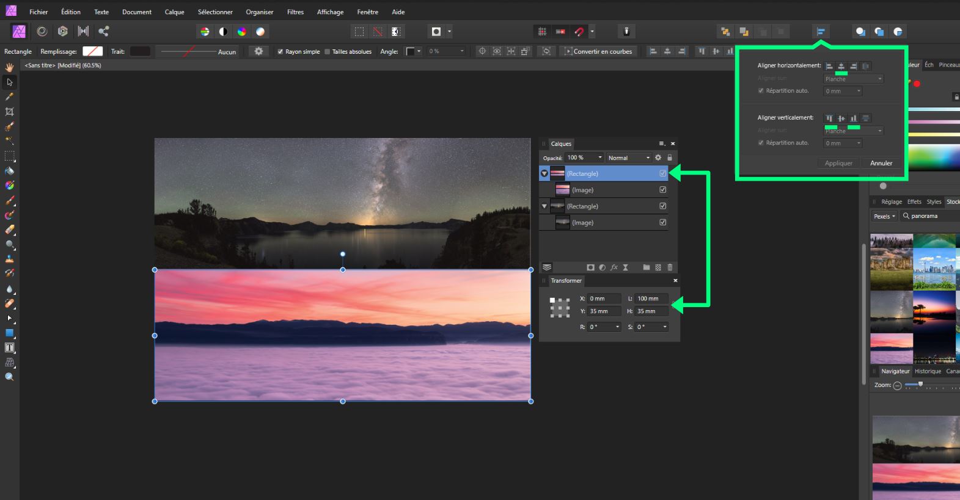Switch to the Tone Mapping persona icon

pos(83,31)
